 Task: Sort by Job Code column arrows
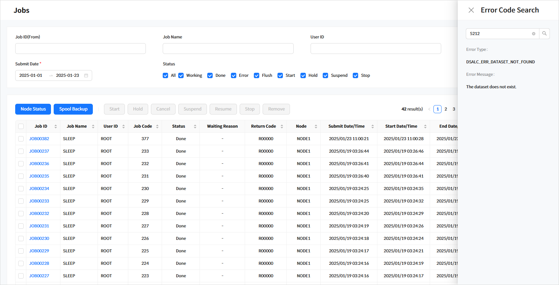click(157, 126)
